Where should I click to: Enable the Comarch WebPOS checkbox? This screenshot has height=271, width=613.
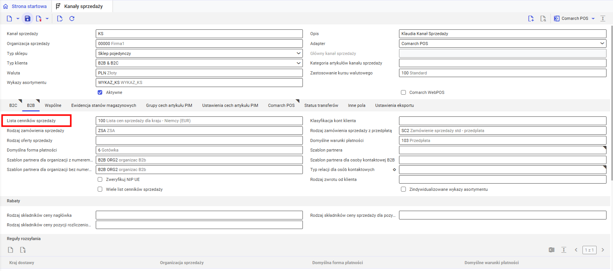(x=403, y=92)
